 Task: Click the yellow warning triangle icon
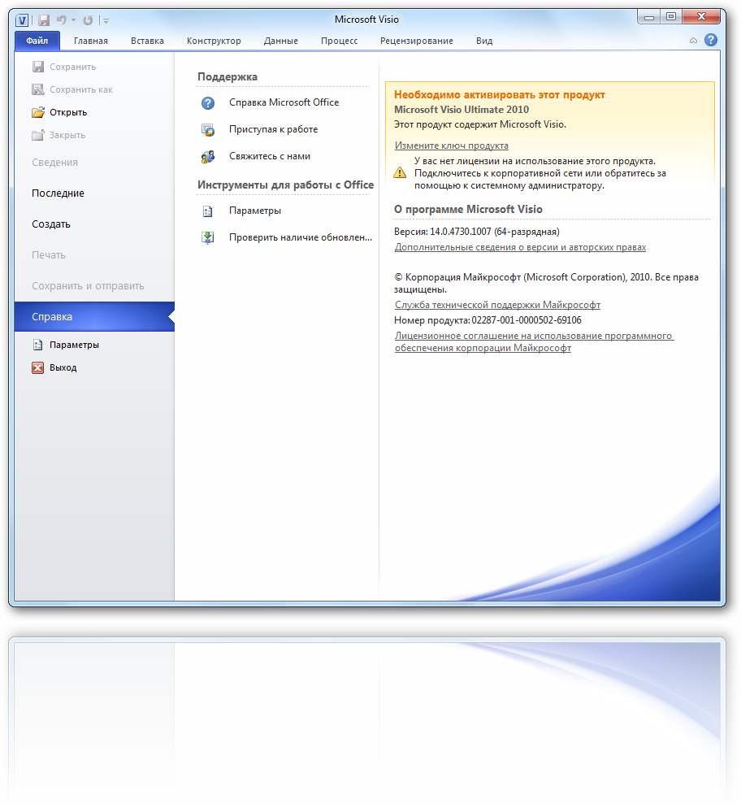click(x=400, y=172)
